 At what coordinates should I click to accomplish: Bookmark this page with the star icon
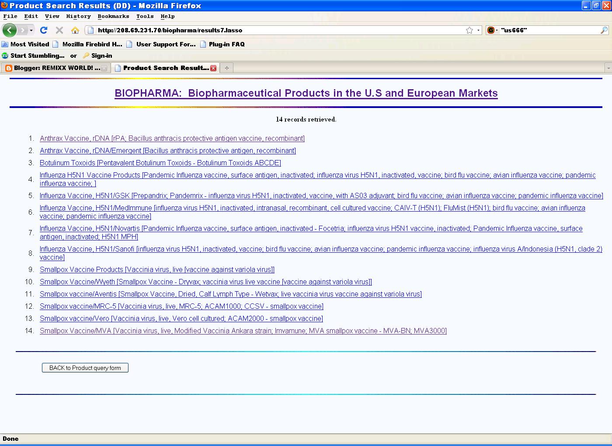tap(469, 30)
